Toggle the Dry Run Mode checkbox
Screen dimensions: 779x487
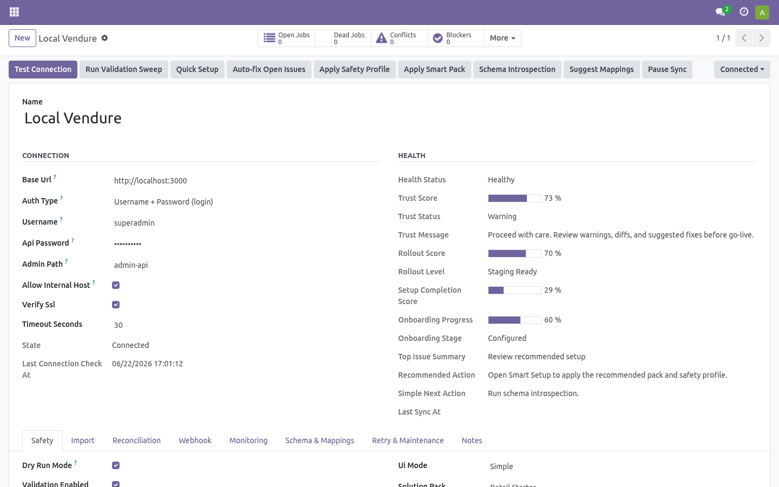[116, 465]
